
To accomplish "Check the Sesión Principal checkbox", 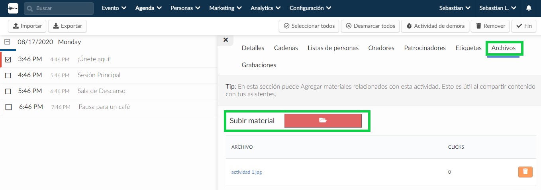I will (x=8, y=75).
